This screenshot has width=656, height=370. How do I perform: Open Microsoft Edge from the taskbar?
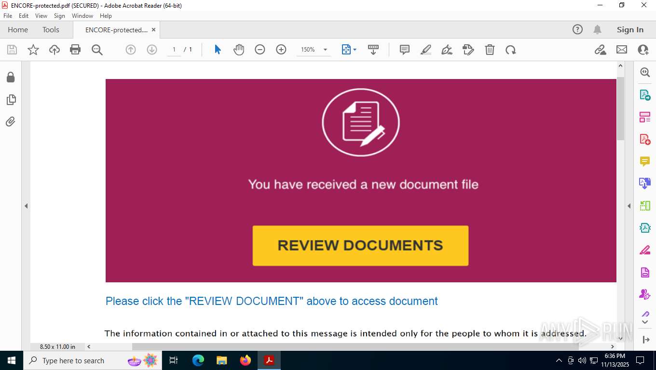coord(198,360)
